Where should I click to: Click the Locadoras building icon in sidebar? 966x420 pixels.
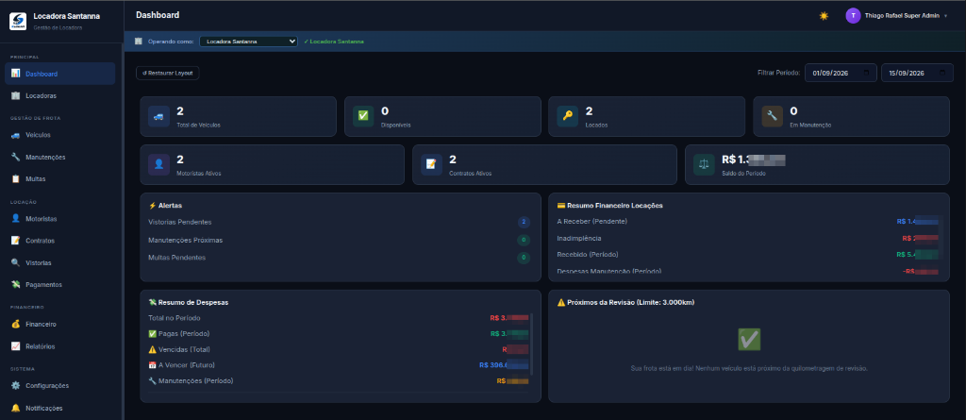[15, 95]
